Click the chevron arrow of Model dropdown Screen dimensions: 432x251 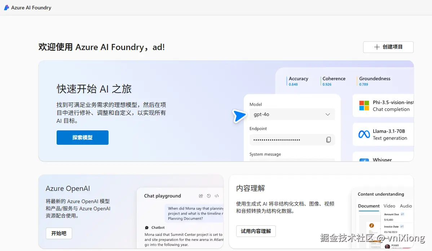pyautogui.click(x=327, y=115)
